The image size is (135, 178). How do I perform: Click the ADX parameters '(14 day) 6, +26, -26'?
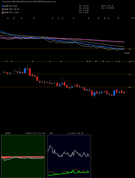pos(75,133)
